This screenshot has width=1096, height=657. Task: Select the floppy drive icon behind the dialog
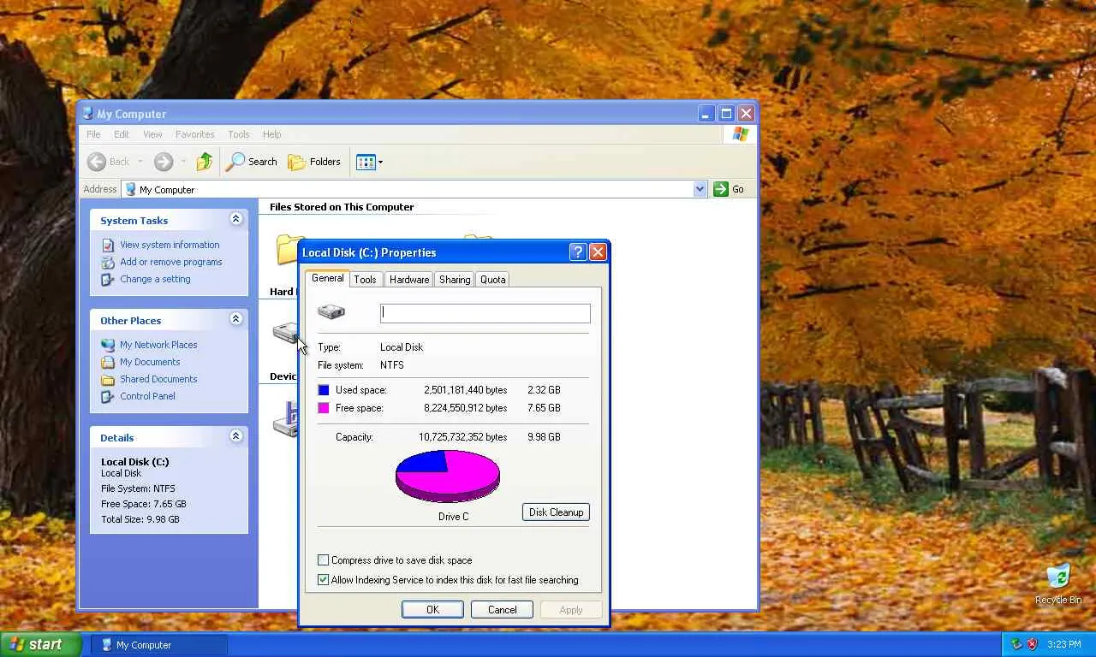point(285,419)
